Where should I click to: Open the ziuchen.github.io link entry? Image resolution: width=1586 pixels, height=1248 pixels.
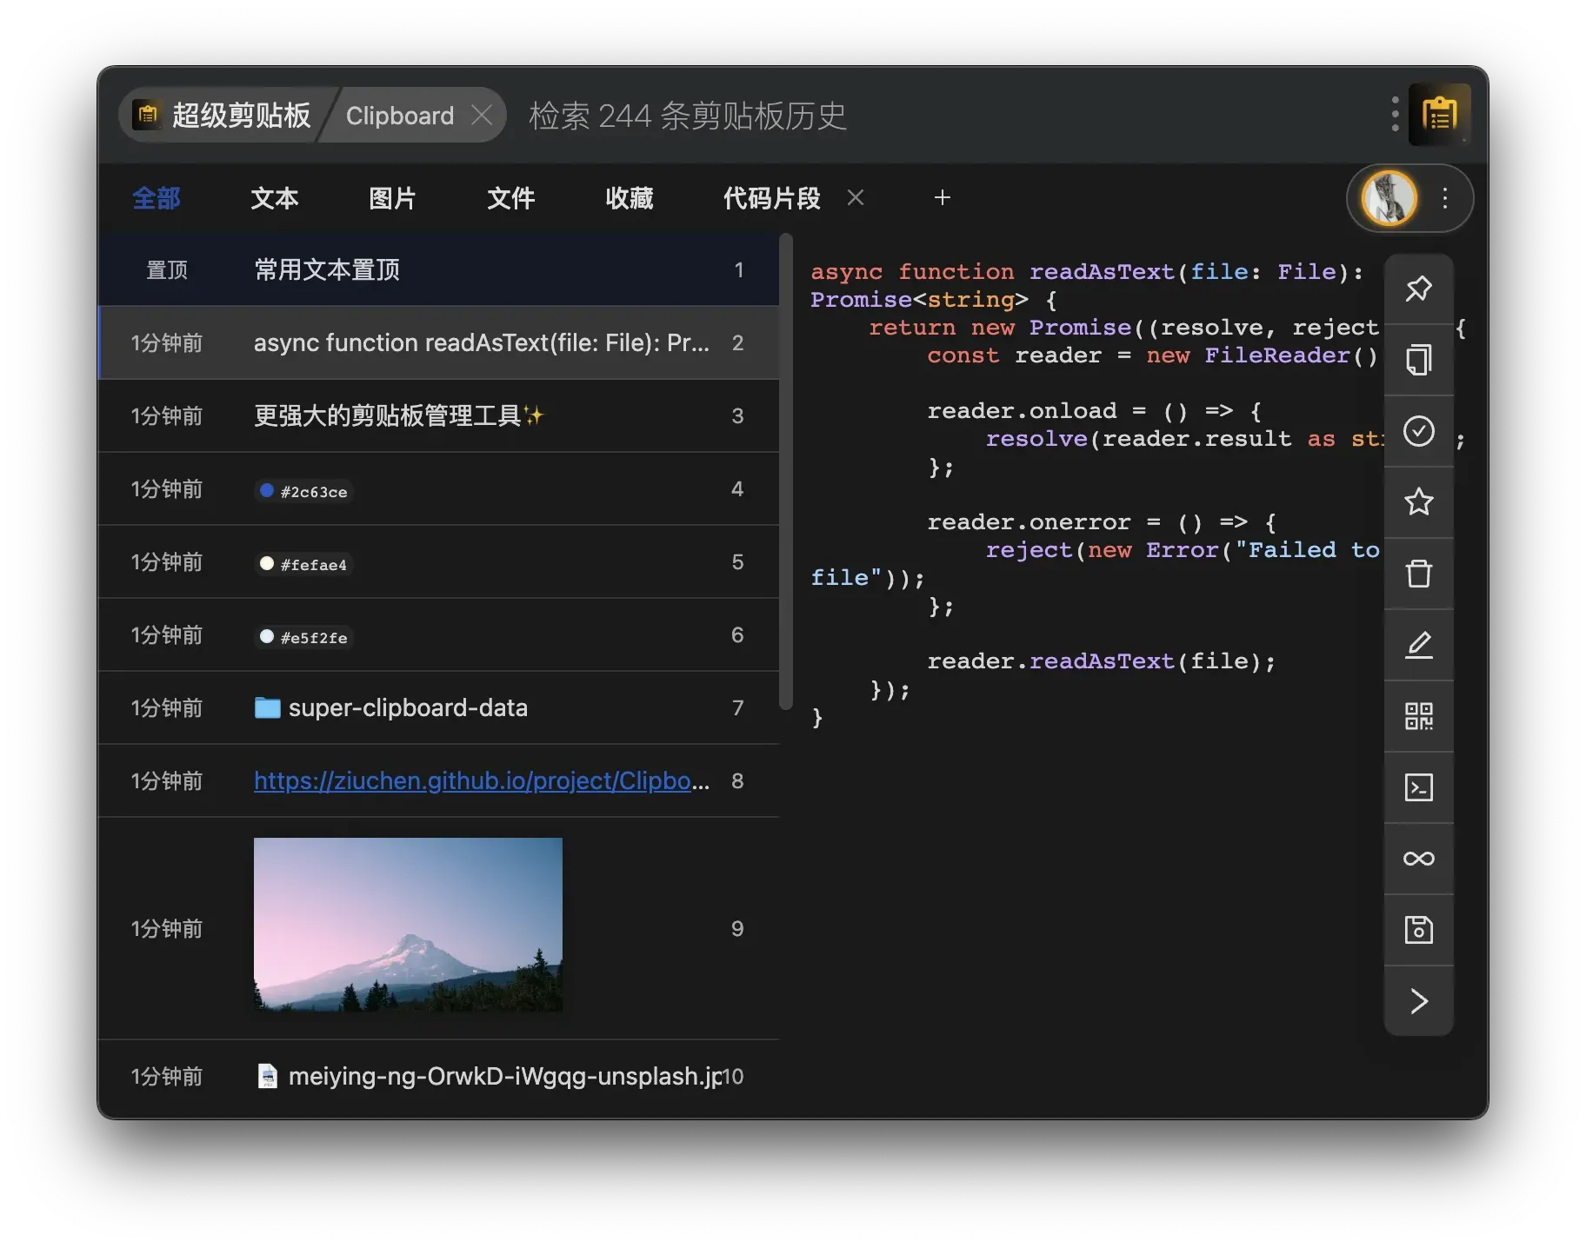(x=481, y=780)
